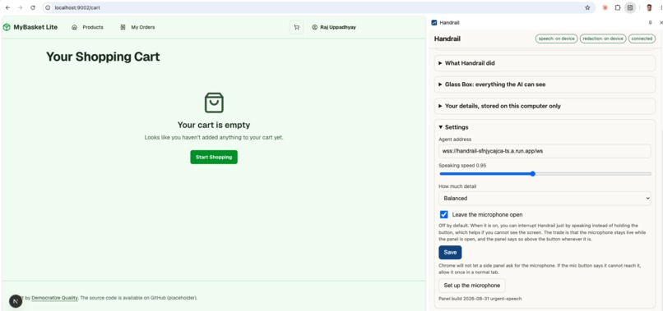663x311 pixels.
Task: Save the Handrail settings
Action: pos(450,253)
